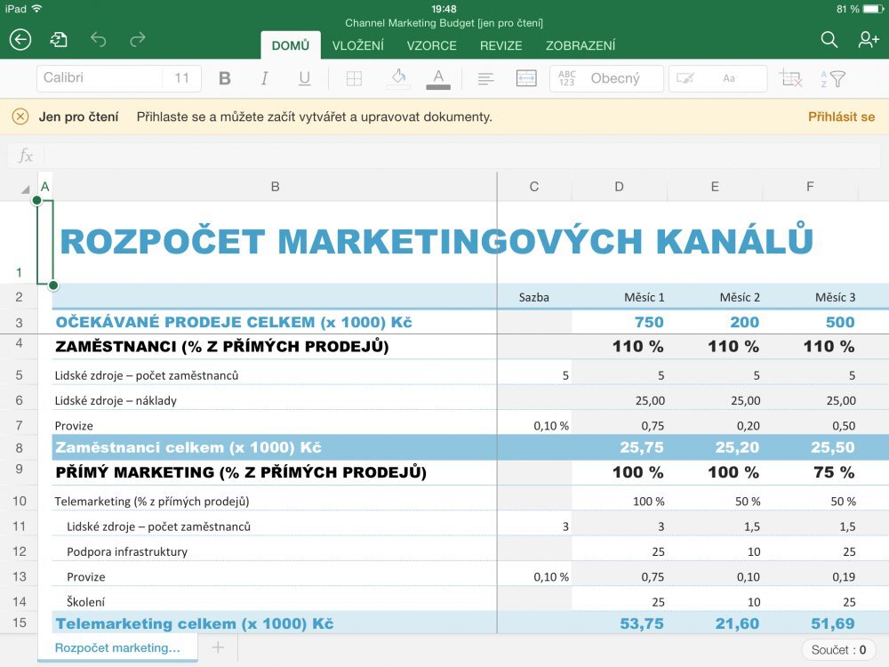
Task: Click inside the fx formula bar
Action: coord(444,156)
